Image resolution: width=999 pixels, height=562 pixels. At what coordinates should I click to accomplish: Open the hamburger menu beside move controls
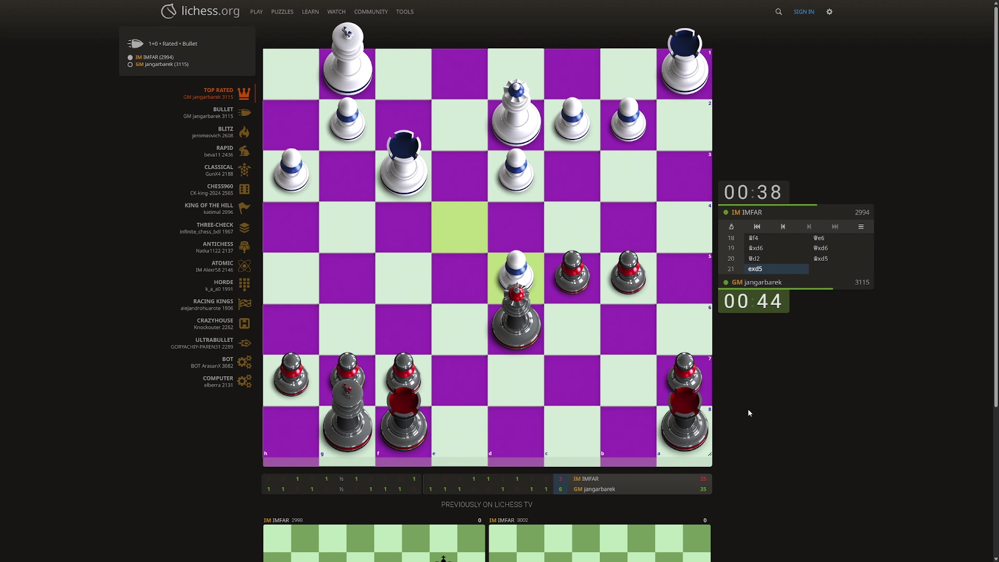tap(861, 227)
